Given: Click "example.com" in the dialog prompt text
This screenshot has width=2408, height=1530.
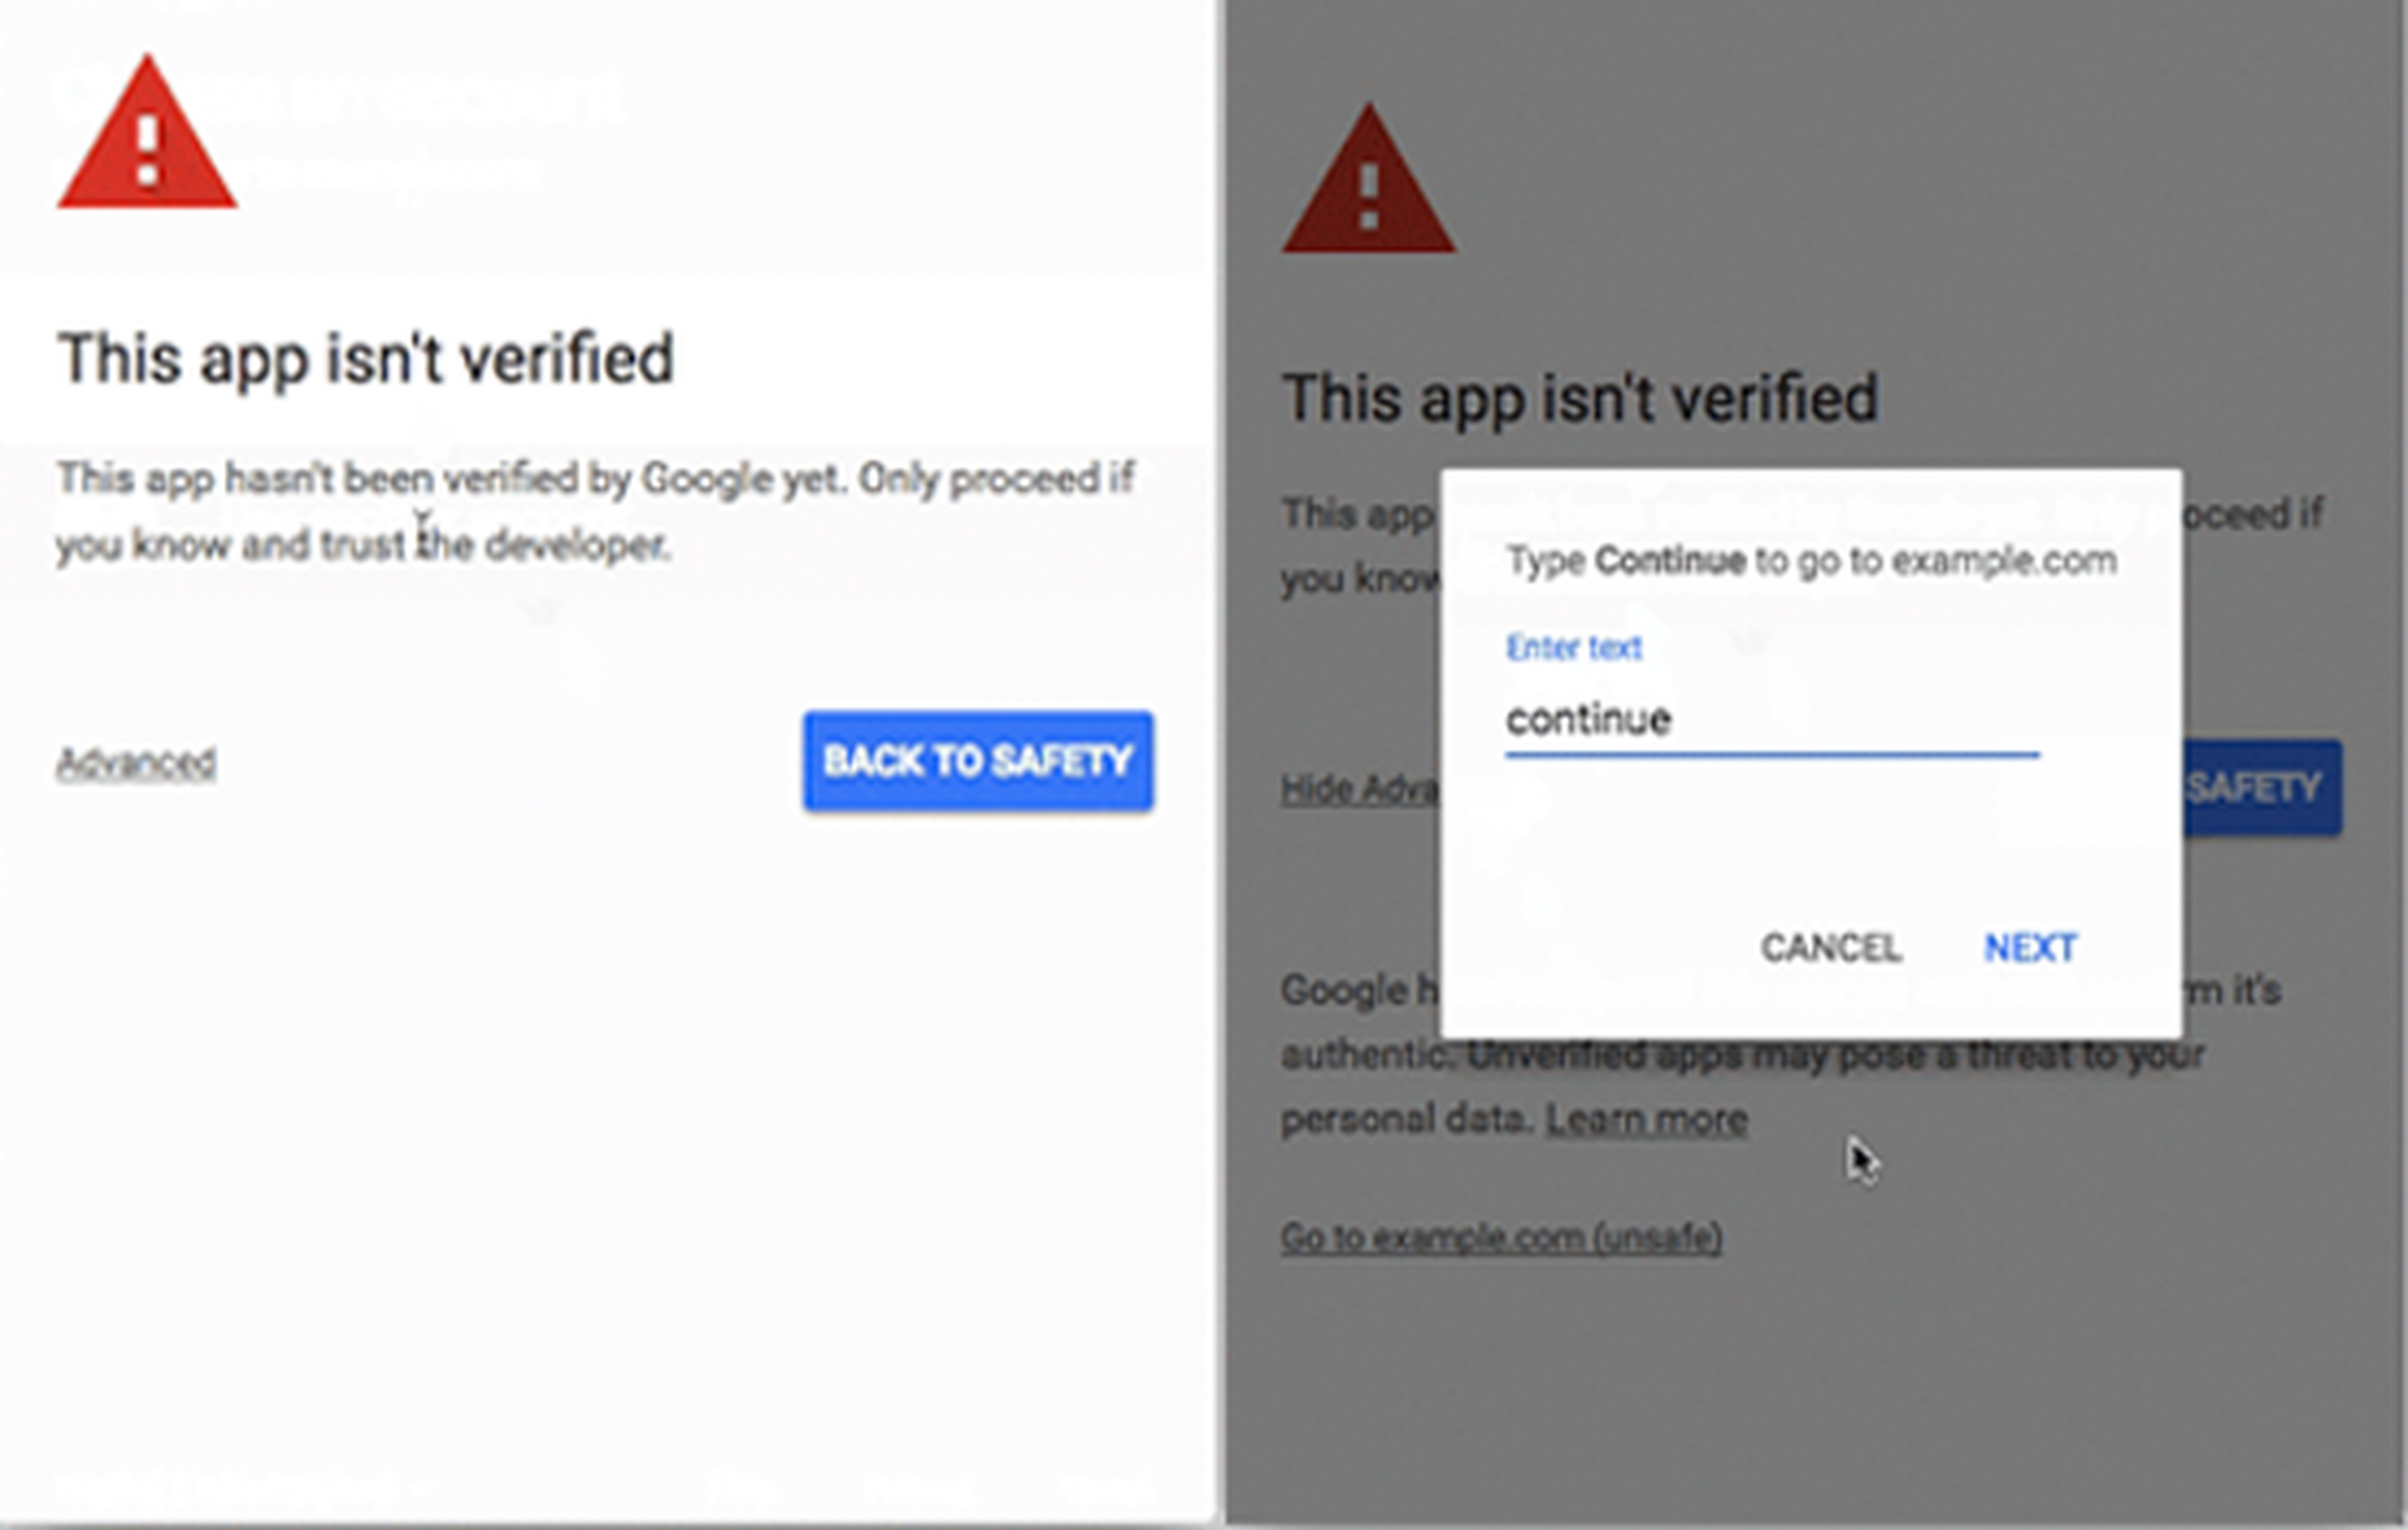Looking at the screenshot, I should (x=2003, y=561).
